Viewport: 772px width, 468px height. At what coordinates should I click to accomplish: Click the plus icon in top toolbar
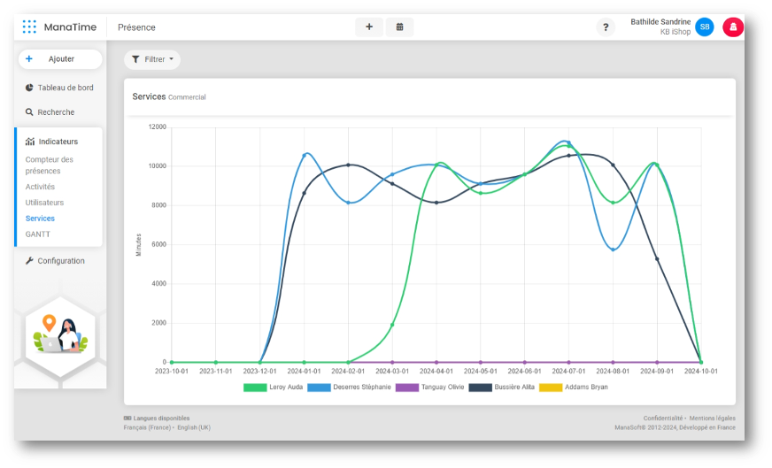point(369,27)
